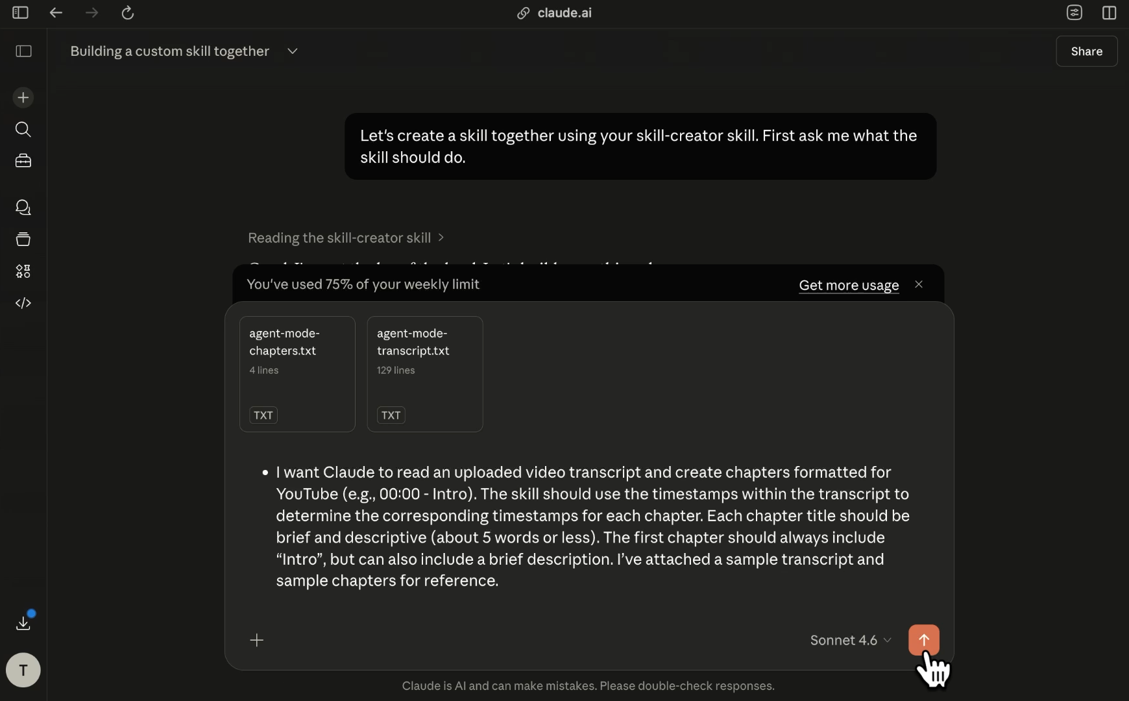Image resolution: width=1129 pixels, height=701 pixels.
Task: Open Chats from the sidebar
Action: pos(23,208)
